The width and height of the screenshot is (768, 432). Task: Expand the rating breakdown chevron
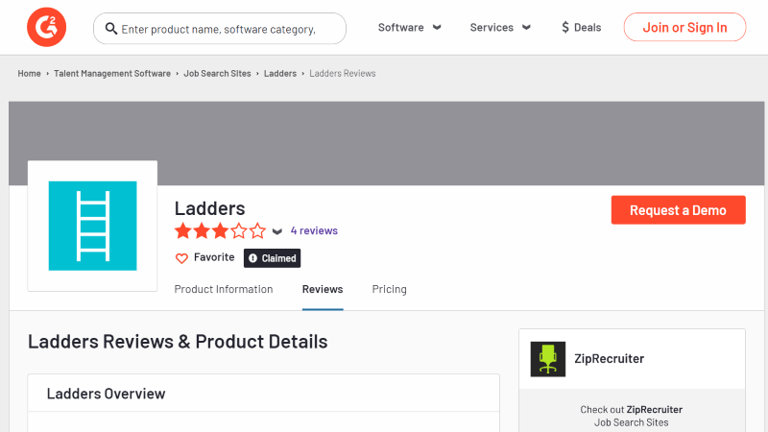tap(277, 231)
